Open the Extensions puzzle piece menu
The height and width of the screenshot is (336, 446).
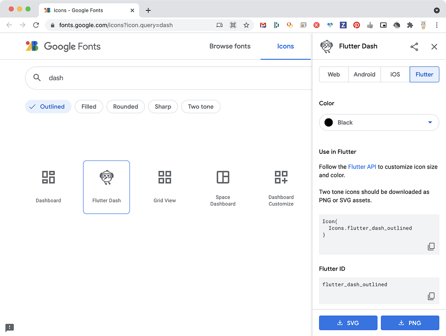pyautogui.click(x=410, y=25)
